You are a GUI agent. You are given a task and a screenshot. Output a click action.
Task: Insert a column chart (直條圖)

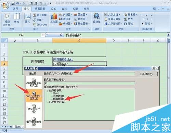pyautogui.click(x=54, y=19)
